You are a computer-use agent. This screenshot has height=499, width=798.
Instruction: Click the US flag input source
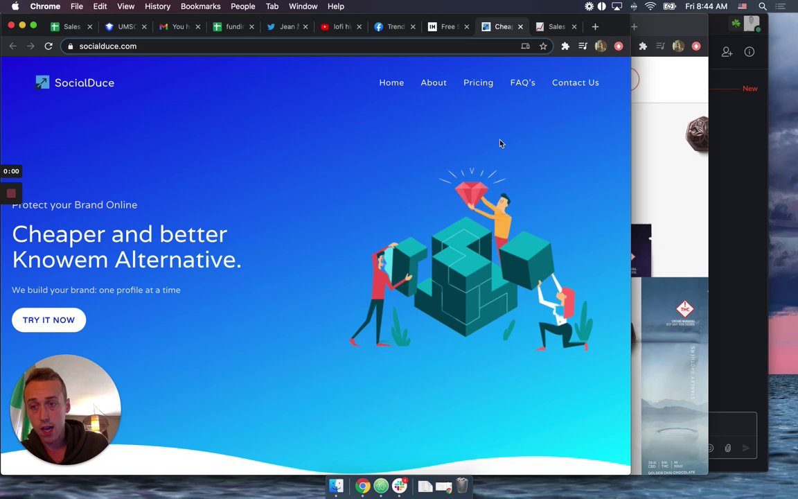(743, 6)
